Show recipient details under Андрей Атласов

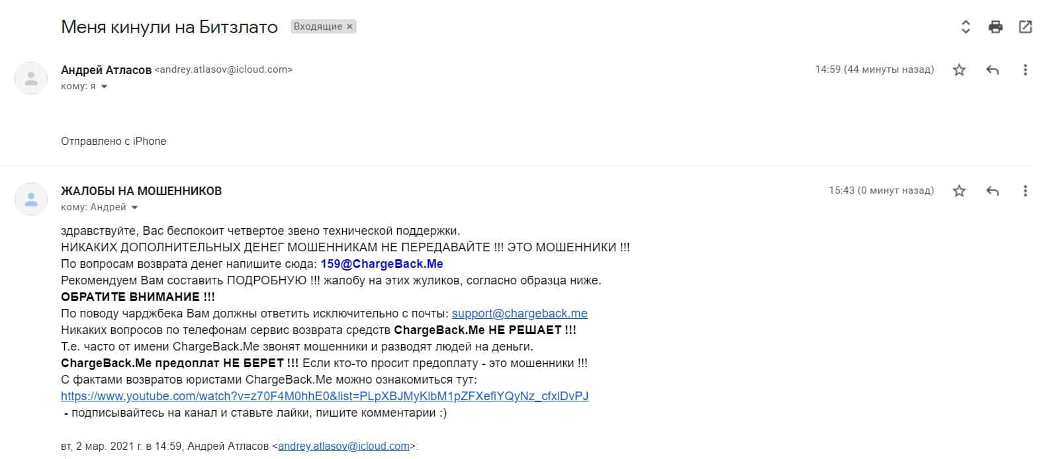click(104, 87)
